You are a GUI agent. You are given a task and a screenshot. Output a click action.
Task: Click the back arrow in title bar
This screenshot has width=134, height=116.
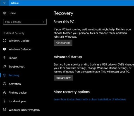coord(4,3)
